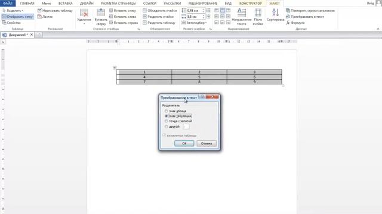Click Объединить ячейки merge cells
The image size is (382, 214).
[x=160, y=11]
